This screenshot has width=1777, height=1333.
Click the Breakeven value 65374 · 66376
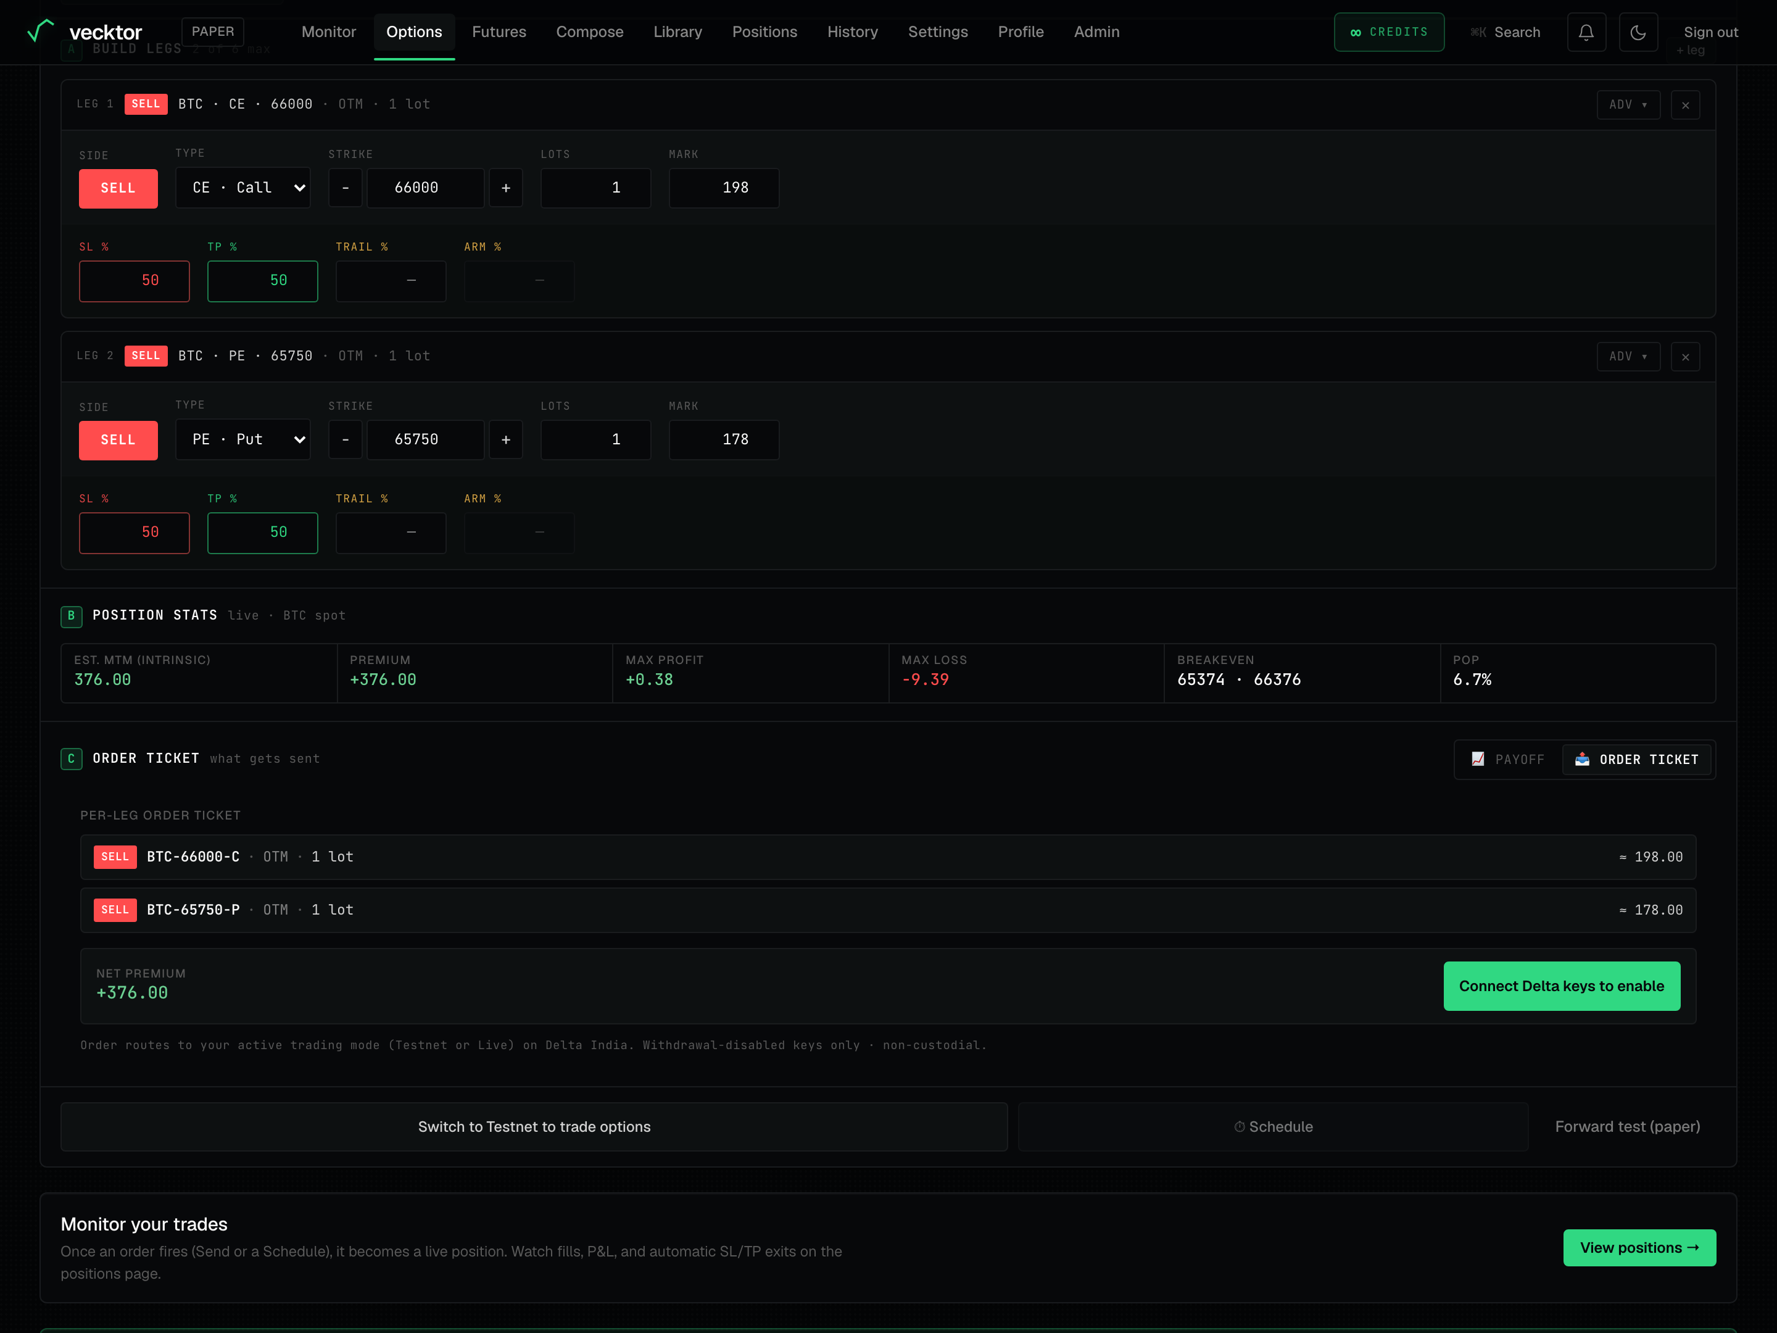1239,679
